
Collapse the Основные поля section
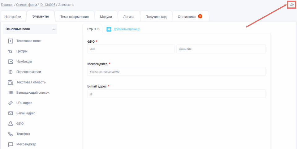[x=54, y=29]
